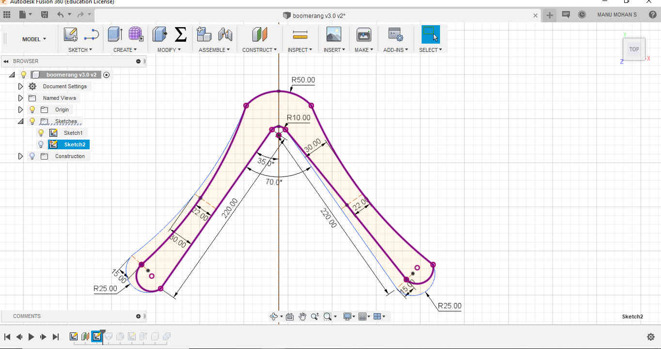Image resolution: width=661 pixels, height=349 pixels.
Task: Click the Extrude icon
Action: tap(115, 34)
